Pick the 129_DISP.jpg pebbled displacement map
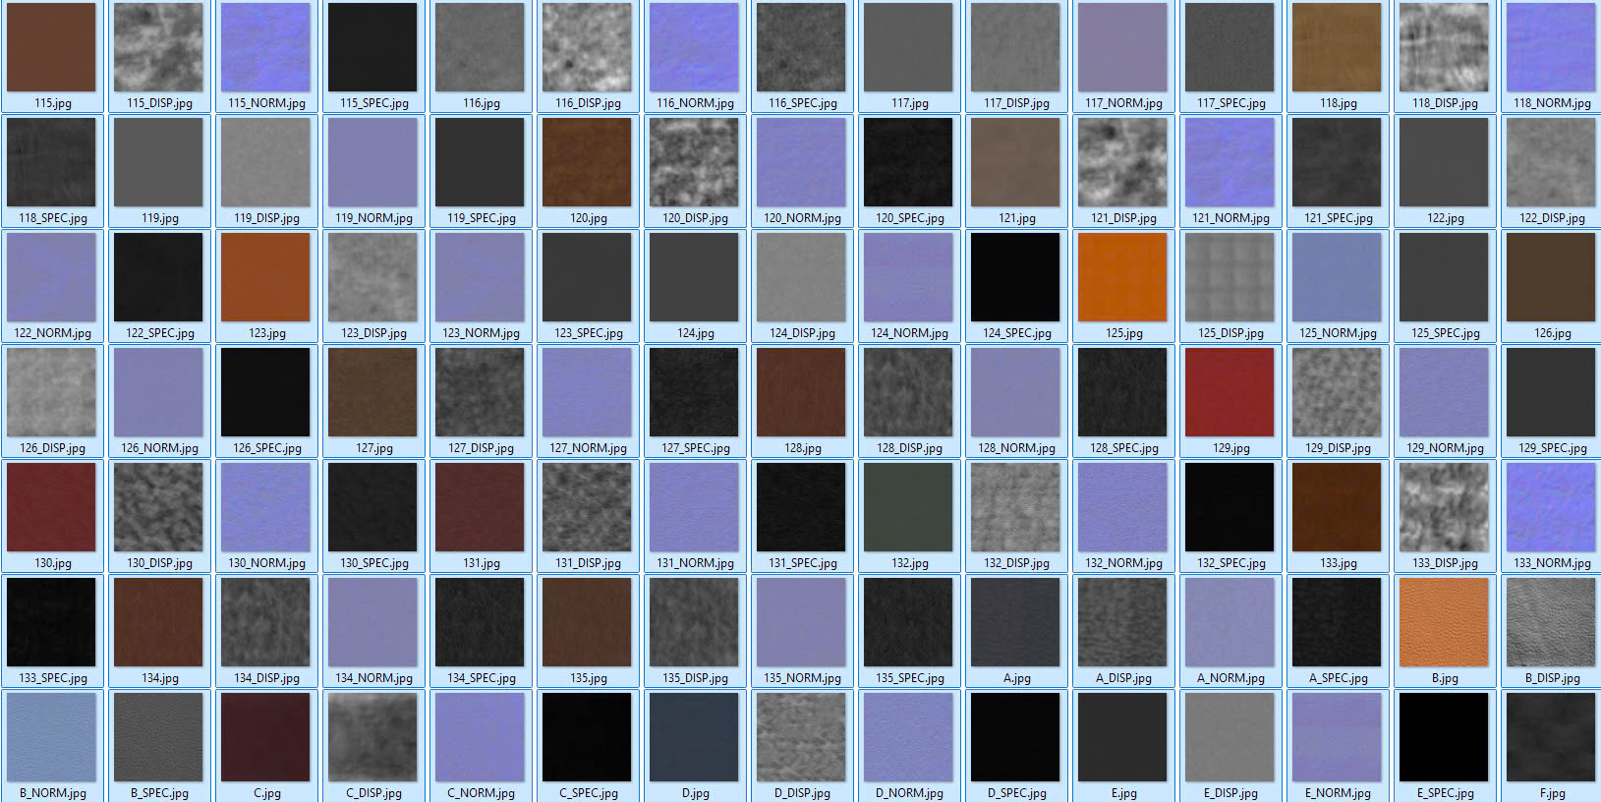This screenshot has width=1601, height=802. click(x=1337, y=393)
